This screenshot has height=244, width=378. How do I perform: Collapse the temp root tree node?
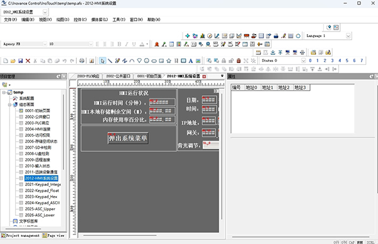(x=4, y=92)
